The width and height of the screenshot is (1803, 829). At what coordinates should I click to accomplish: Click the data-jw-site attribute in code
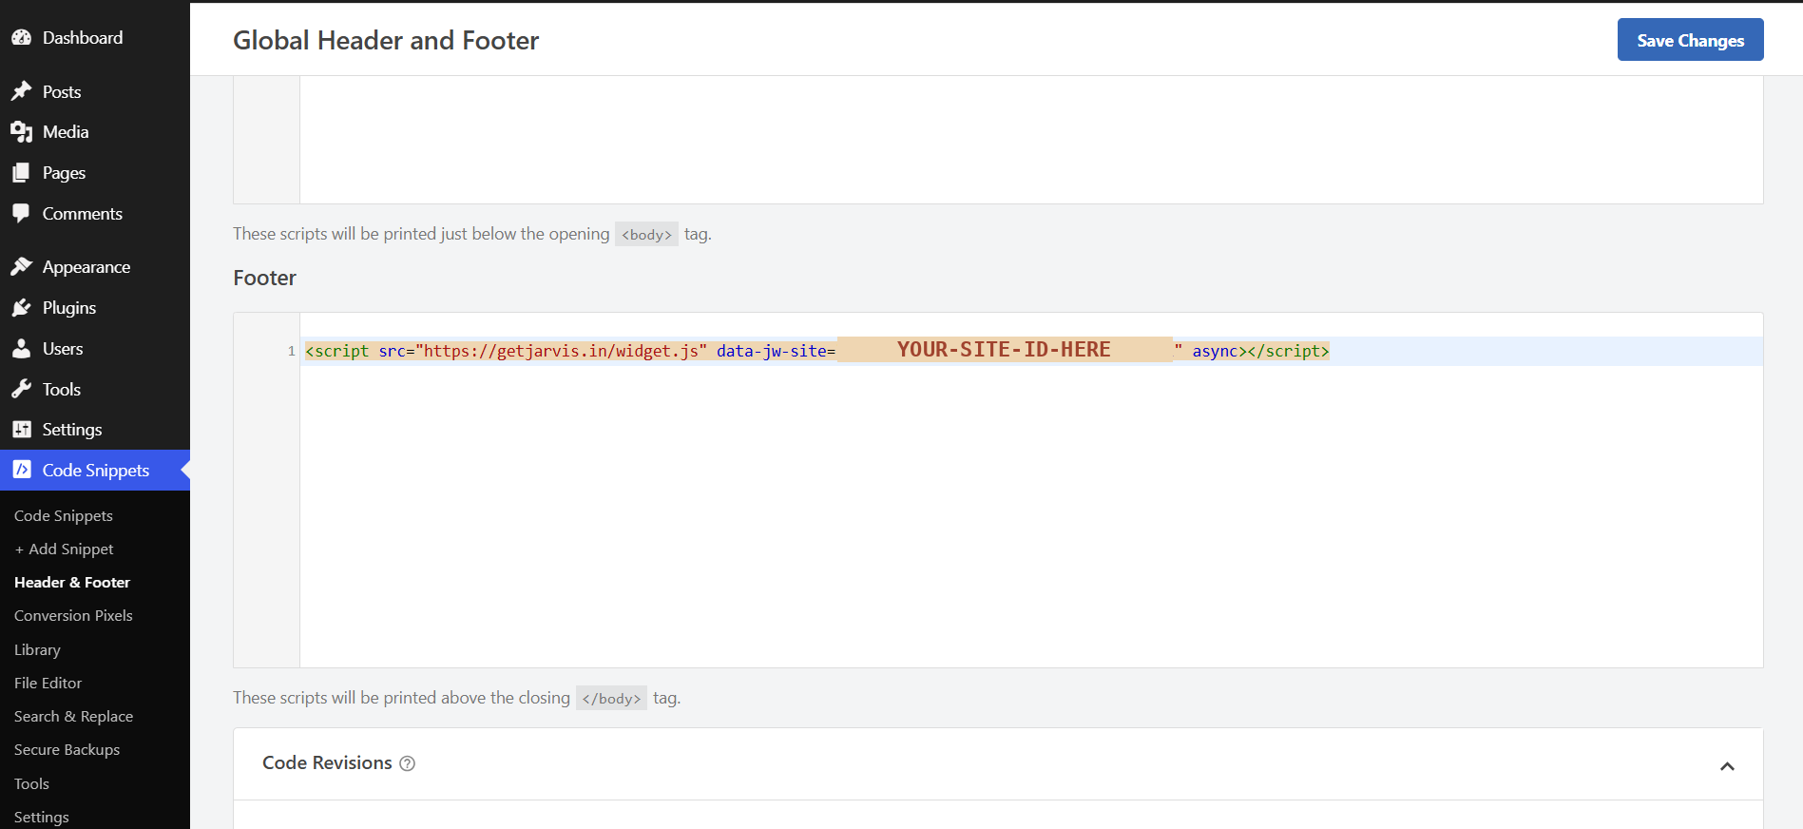[x=771, y=351]
